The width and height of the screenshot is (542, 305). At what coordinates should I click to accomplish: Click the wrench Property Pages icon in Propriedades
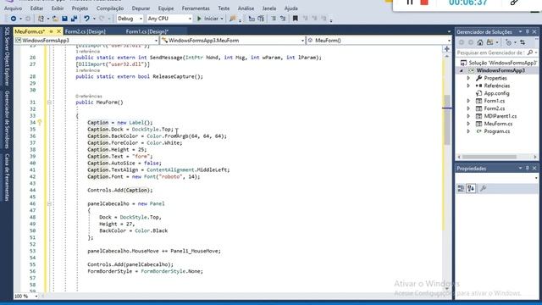[484, 188]
